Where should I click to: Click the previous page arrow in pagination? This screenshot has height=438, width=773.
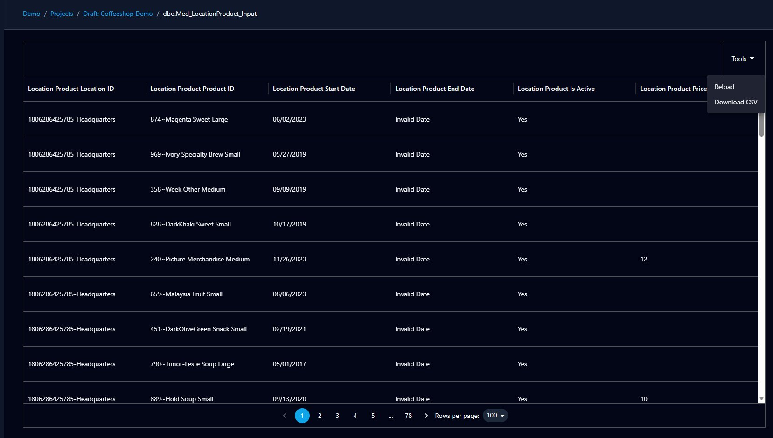pos(285,416)
